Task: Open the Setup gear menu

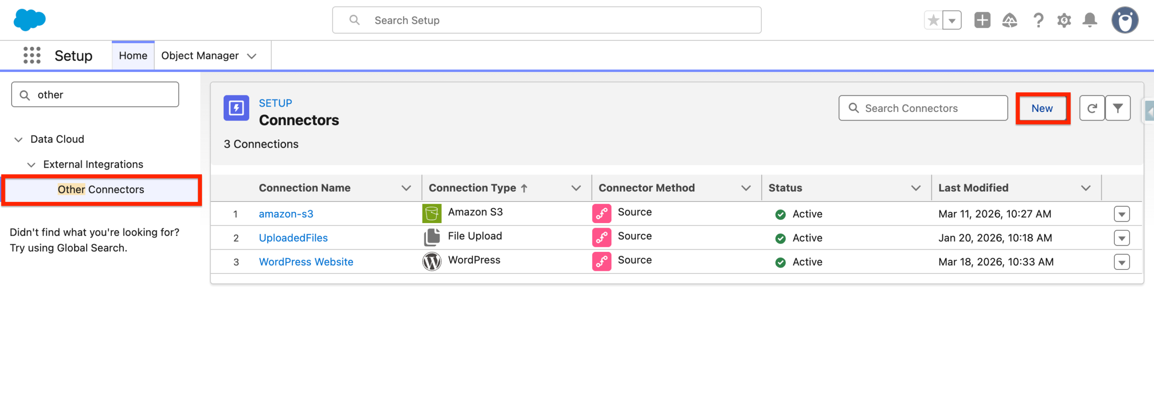Action: pyautogui.click(x=1064, y=20)
